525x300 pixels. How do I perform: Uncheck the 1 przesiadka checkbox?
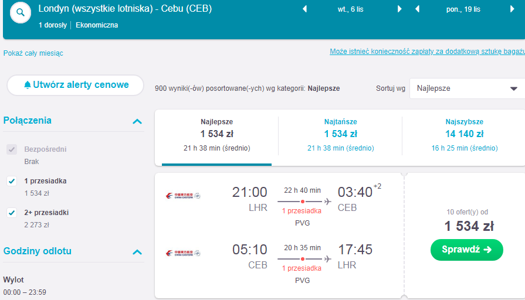[12, 181]
